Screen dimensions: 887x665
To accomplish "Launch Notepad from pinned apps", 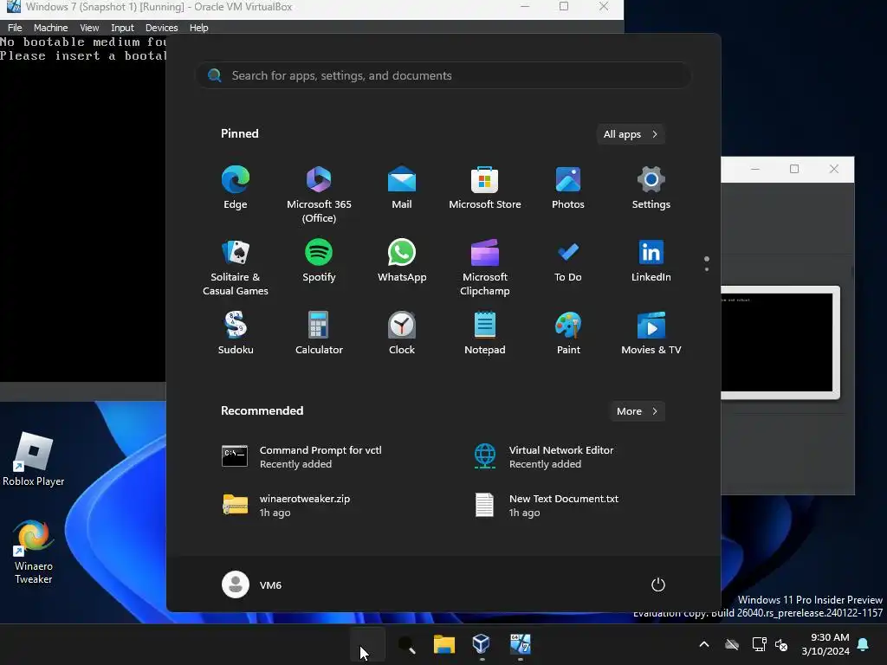I will 485,333.
